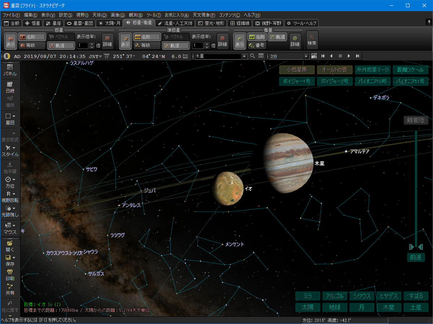
Task: Open the ファイル(F) menu
Action: 11,15
